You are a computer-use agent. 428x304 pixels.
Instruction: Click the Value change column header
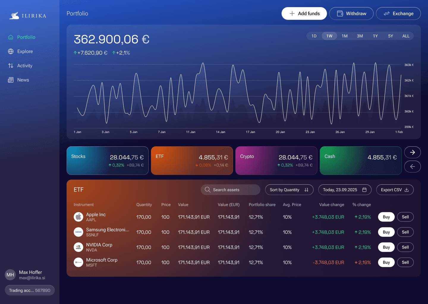(332, 205)
